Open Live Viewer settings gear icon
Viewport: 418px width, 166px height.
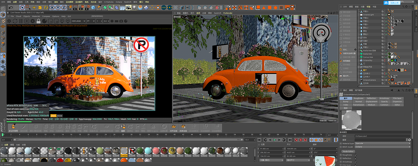(x=32, y=21)
